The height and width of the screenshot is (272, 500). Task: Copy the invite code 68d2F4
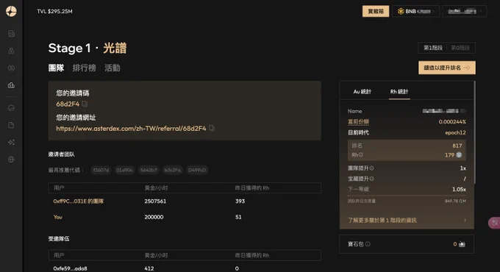85,104
